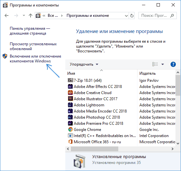Viewport: 181px width, 171px height.
Task: Select 'Intel(R) C++ Redistributables on In...' text
Action: pos(105,136)
